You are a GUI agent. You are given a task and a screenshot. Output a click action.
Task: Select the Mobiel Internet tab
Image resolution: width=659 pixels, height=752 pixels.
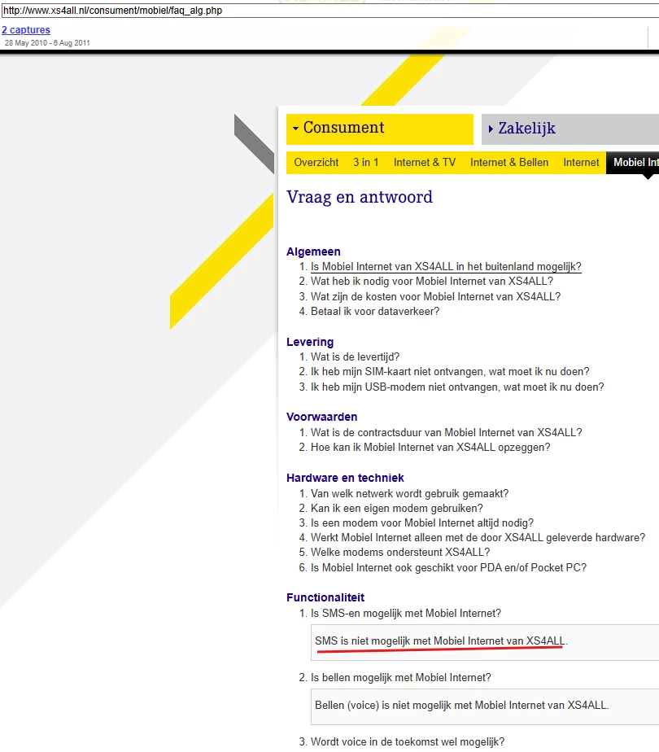coord(633,163)
